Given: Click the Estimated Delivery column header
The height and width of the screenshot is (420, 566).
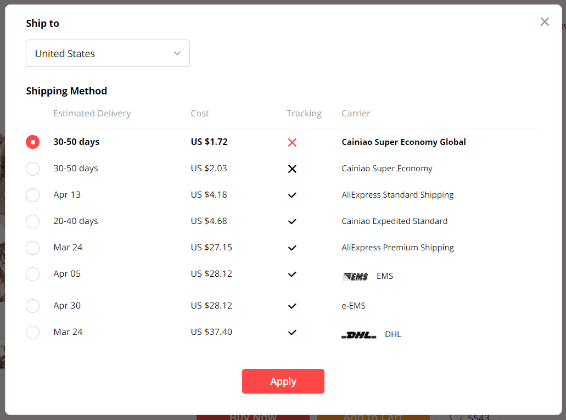Looking at the screenshot, I should click(92, 113).
